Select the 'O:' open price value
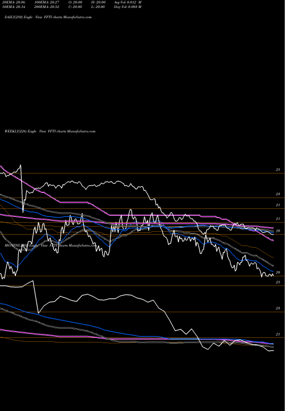Image resolution: width=285 pixels, height=411 pixels. pyautogui.click(x=75, y=2)
